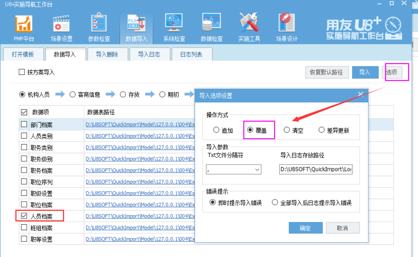The image size is (418, 257).
Task: Click the 职位序列 row label
Action: pos(41,182)
